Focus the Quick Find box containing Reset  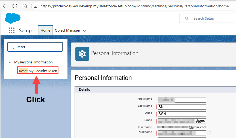tap(38, 47)
